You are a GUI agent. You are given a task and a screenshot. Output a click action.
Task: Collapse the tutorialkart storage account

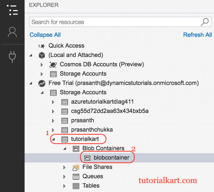click(53, 139)
